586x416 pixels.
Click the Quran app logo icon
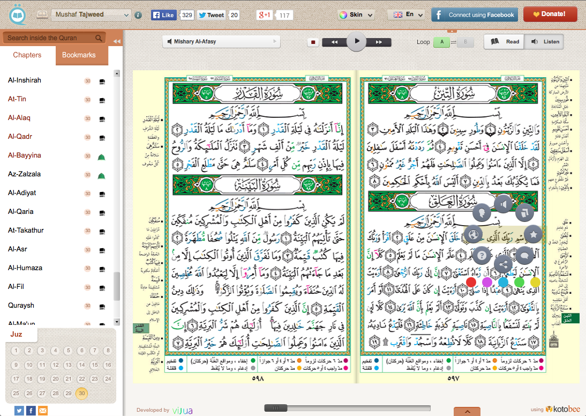(x=17, y=16)
